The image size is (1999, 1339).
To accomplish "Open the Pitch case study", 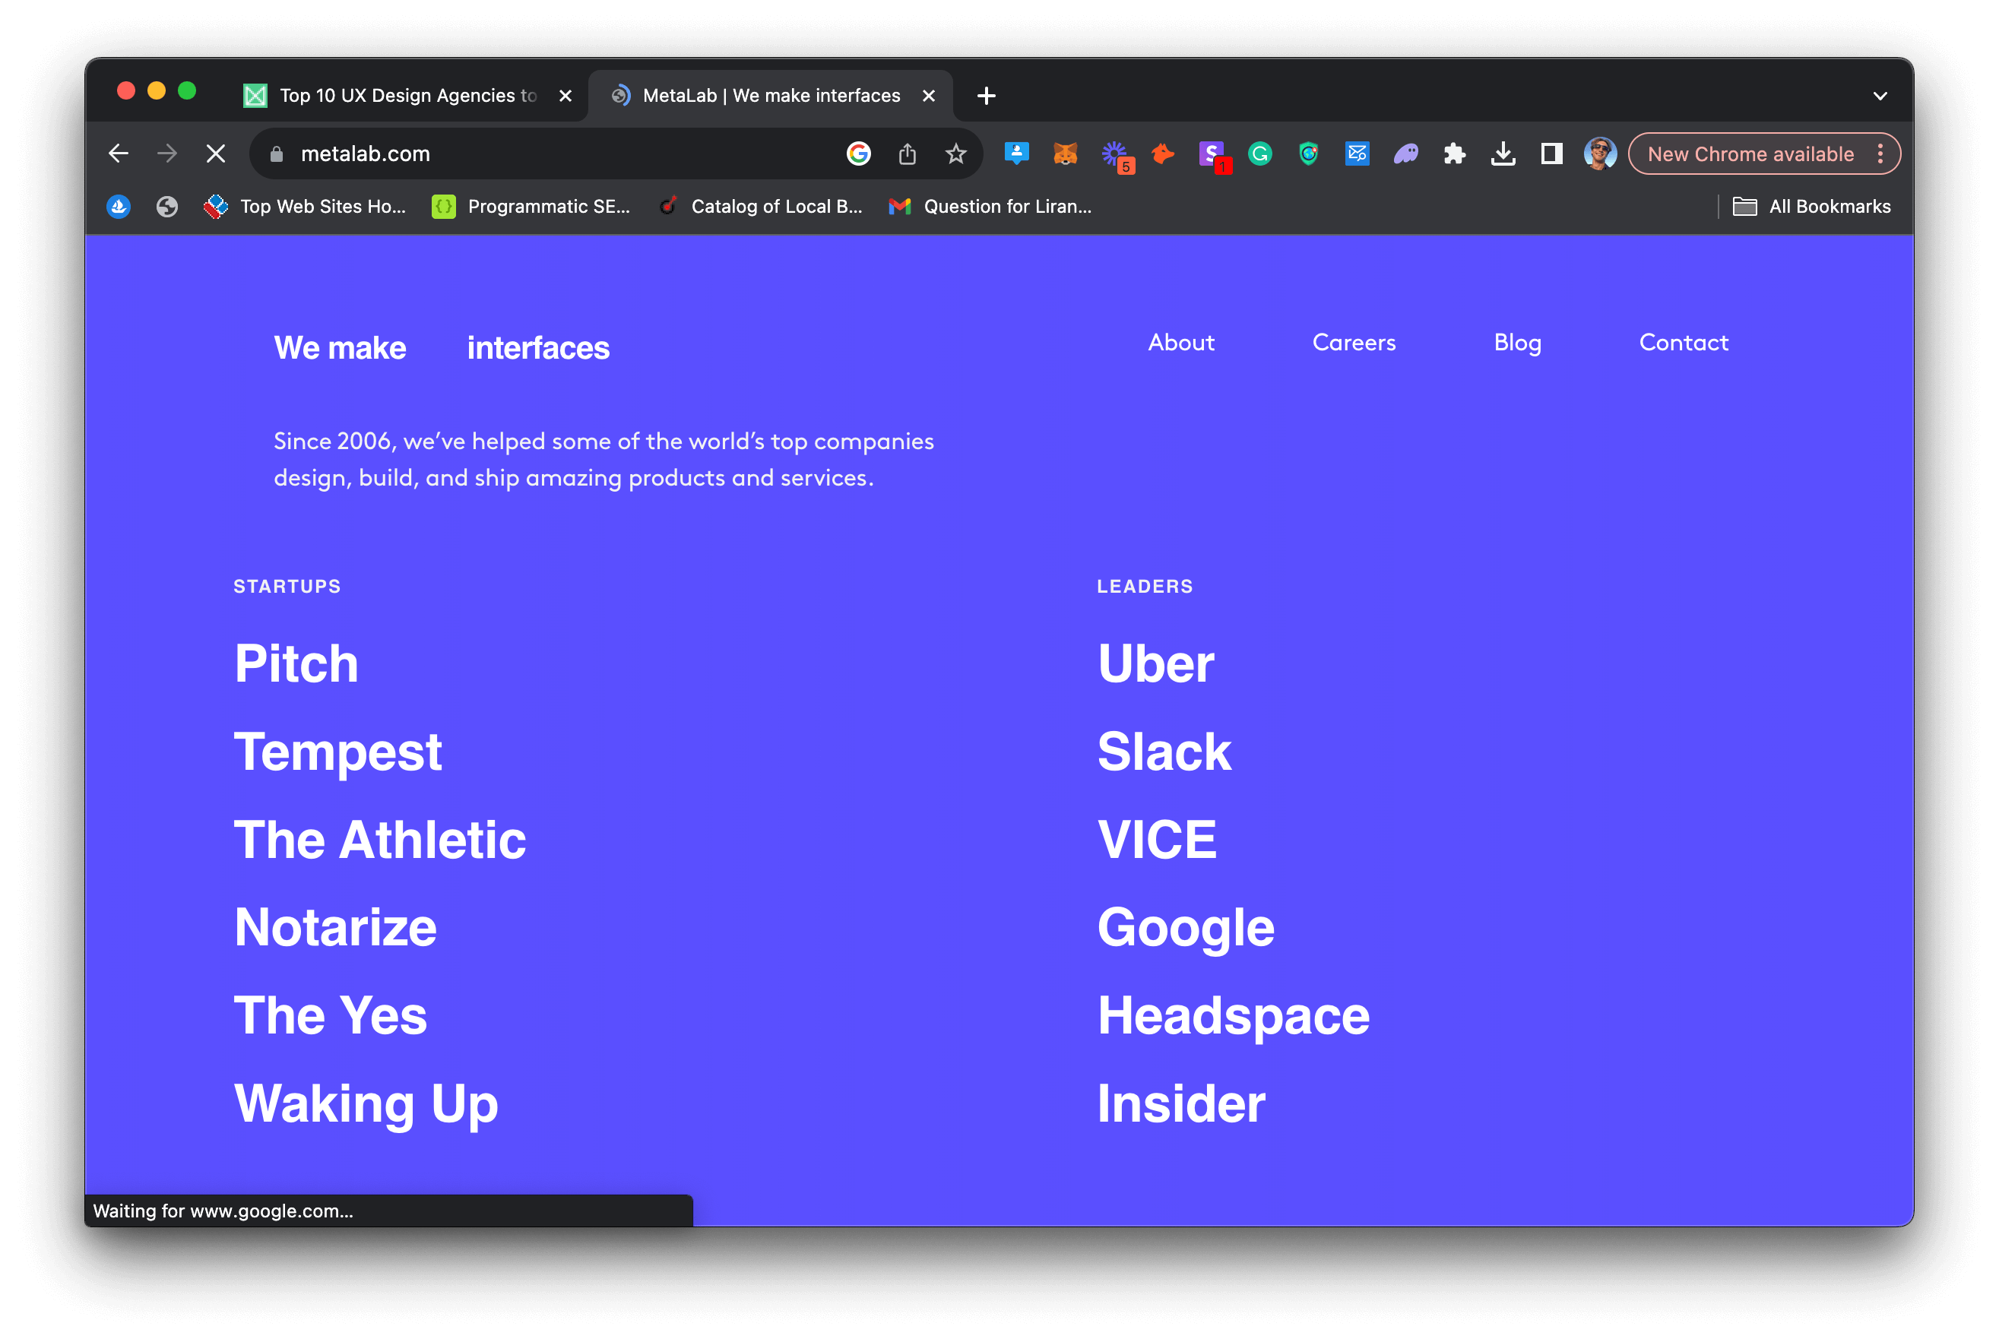I will [296, 663].
